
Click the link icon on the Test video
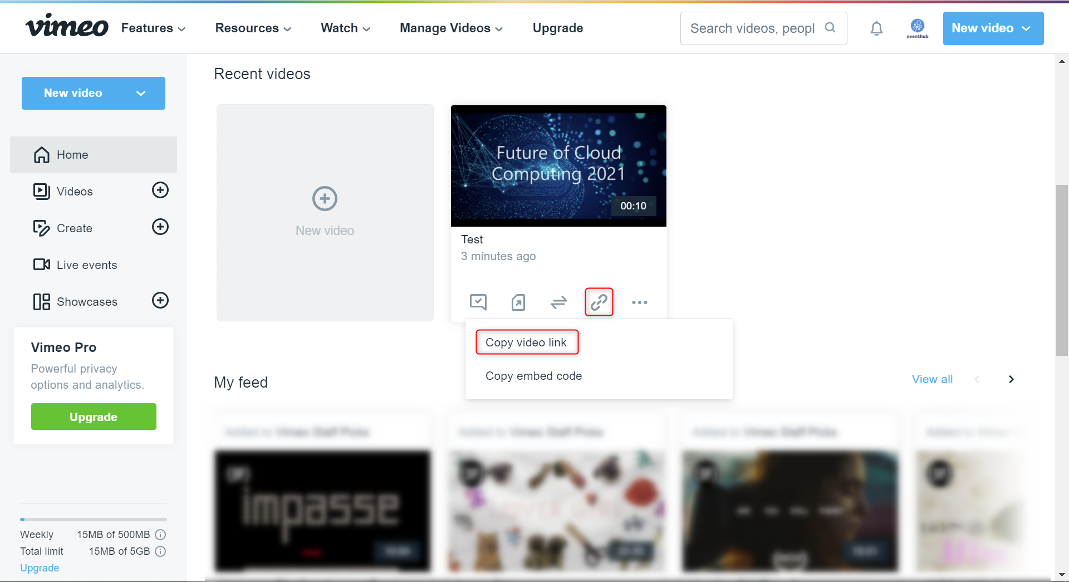599,302
